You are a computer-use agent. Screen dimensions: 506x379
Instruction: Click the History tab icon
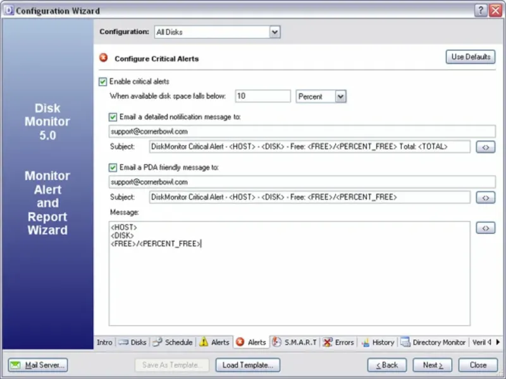pyautogui.click(x=366, y=342)
